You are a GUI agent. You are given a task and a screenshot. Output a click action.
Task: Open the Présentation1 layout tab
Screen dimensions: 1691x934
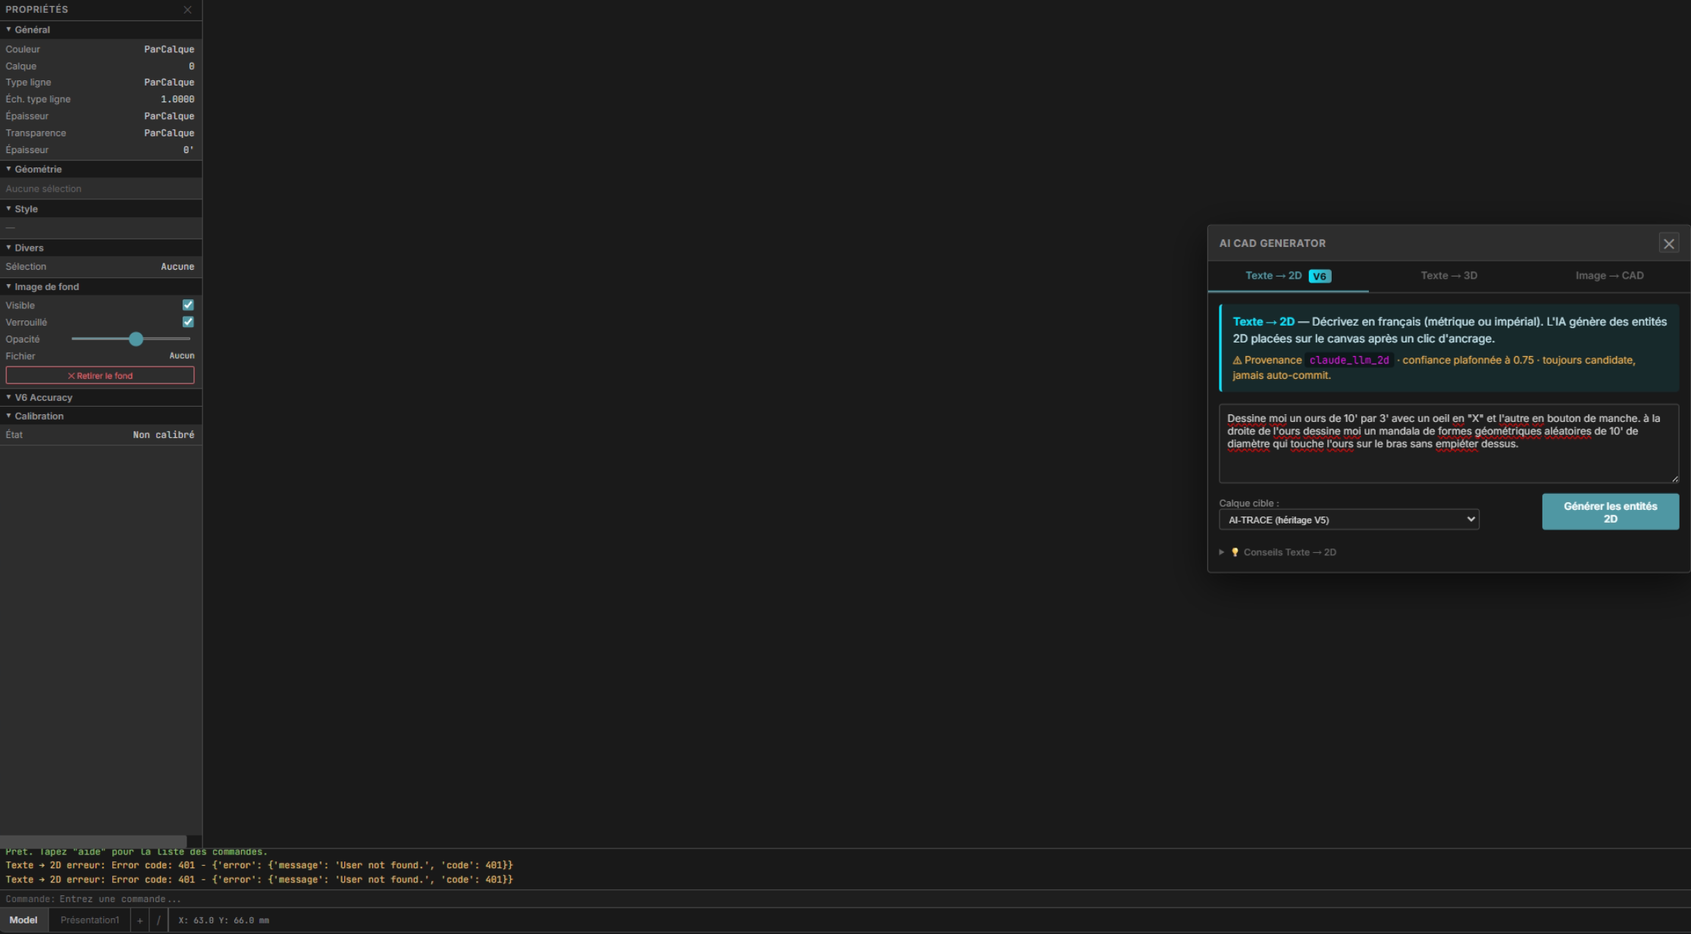click(89, 920)
